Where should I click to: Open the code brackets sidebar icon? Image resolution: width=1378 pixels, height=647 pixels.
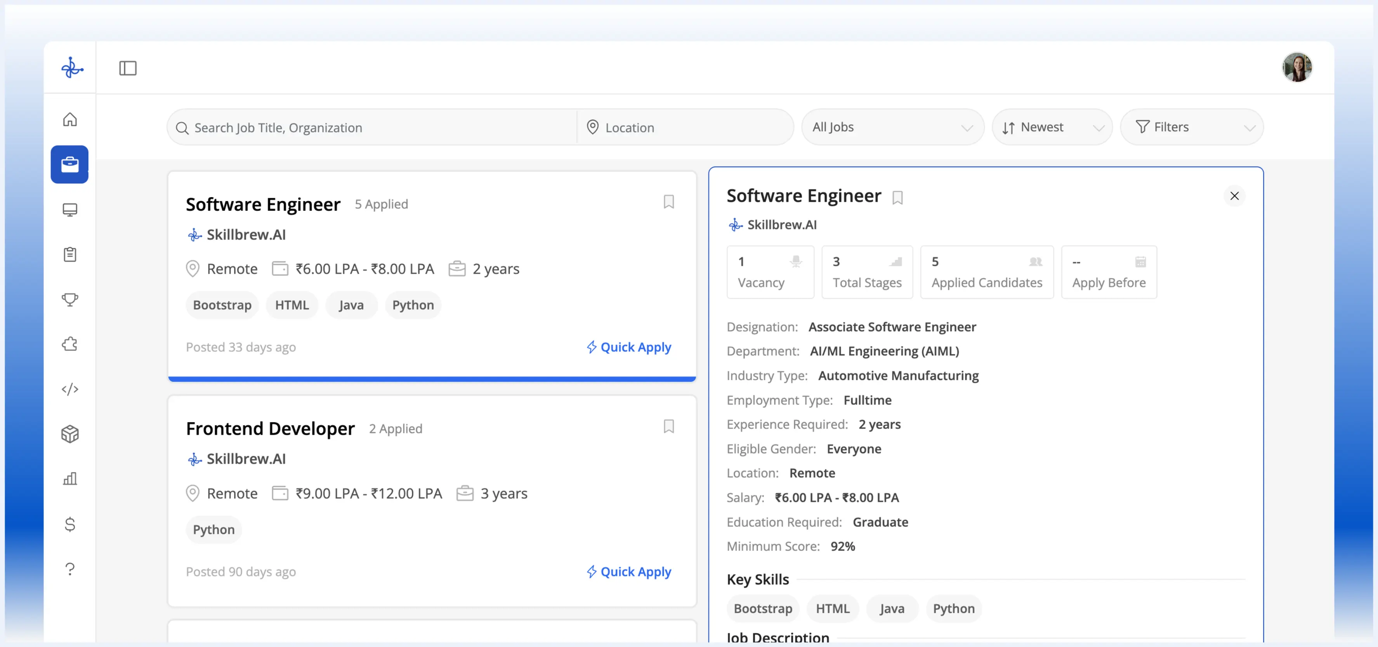pyautogui.click(x=69, y=389)
